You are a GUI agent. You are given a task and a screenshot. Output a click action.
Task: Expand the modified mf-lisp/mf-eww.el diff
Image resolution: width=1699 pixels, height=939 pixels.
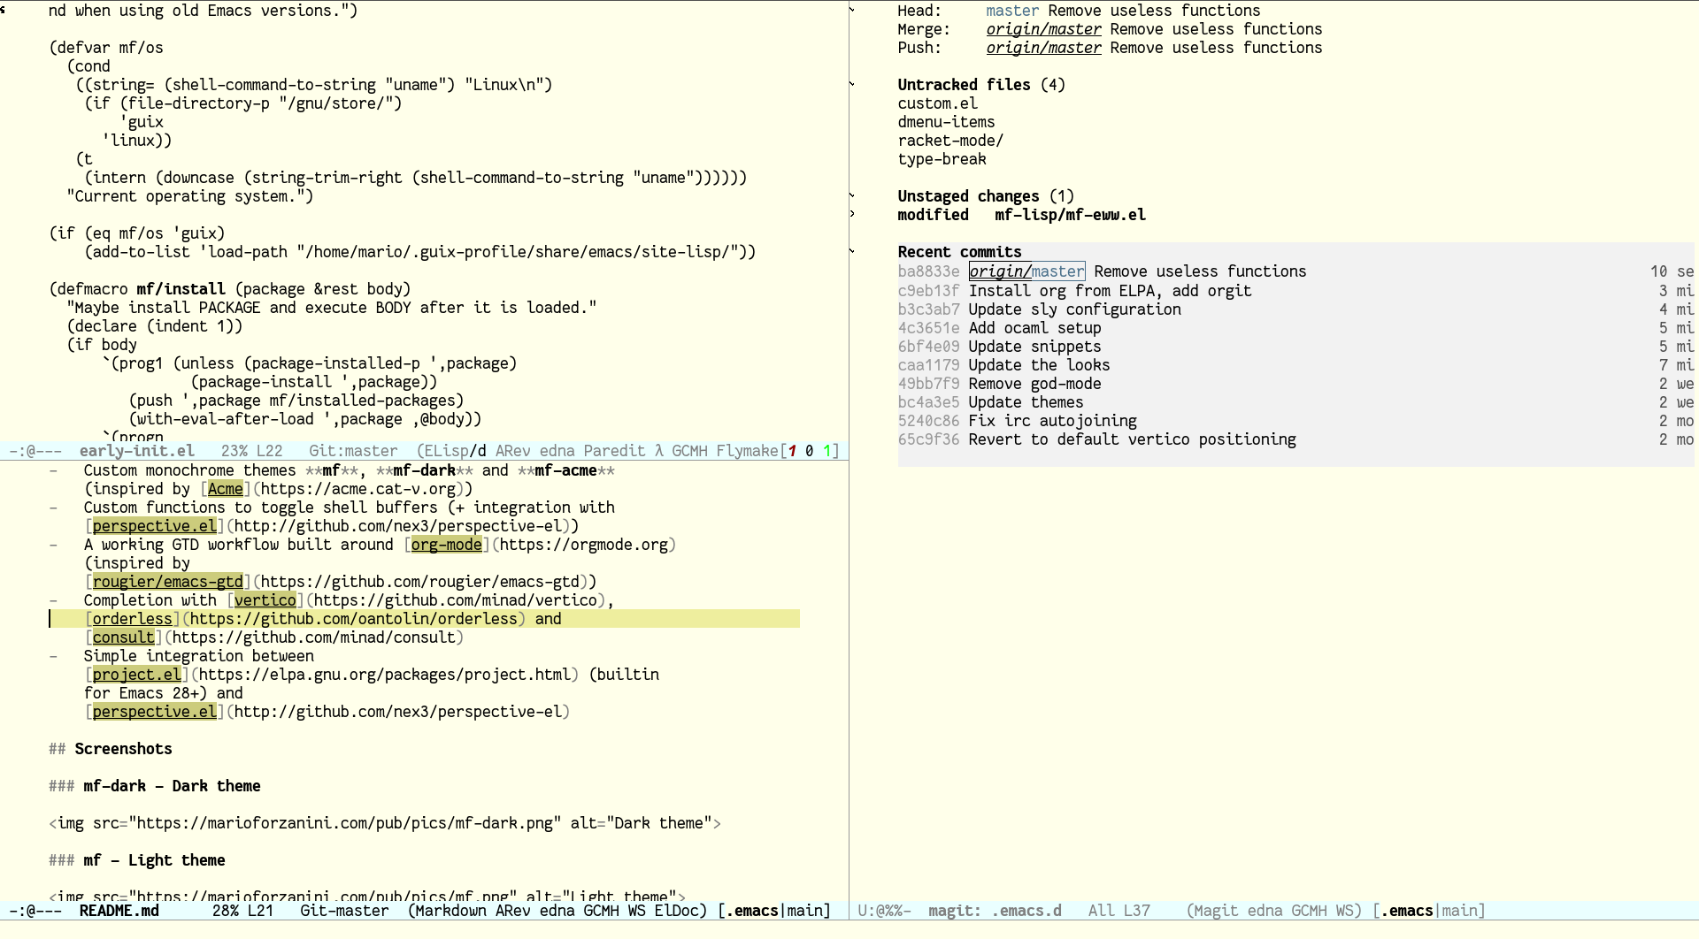pyautogui.click(x=852, y=215)
